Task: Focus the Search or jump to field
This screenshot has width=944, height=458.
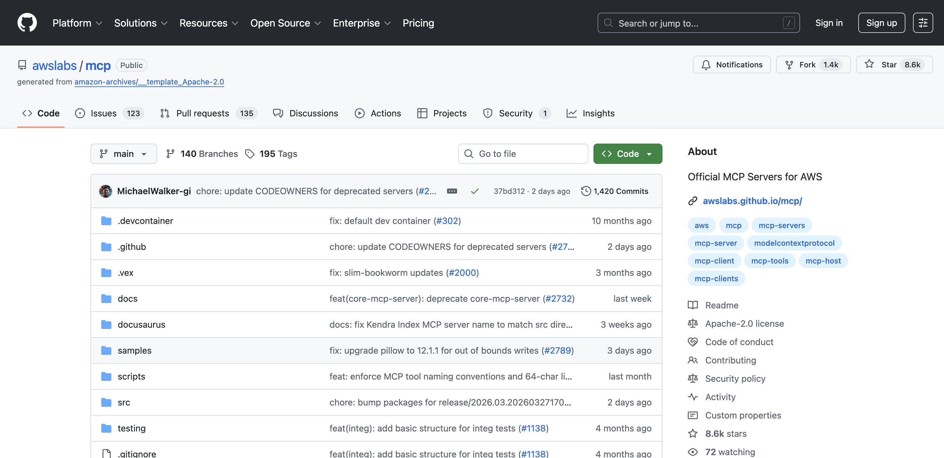Action: click(x=699, y=23)
